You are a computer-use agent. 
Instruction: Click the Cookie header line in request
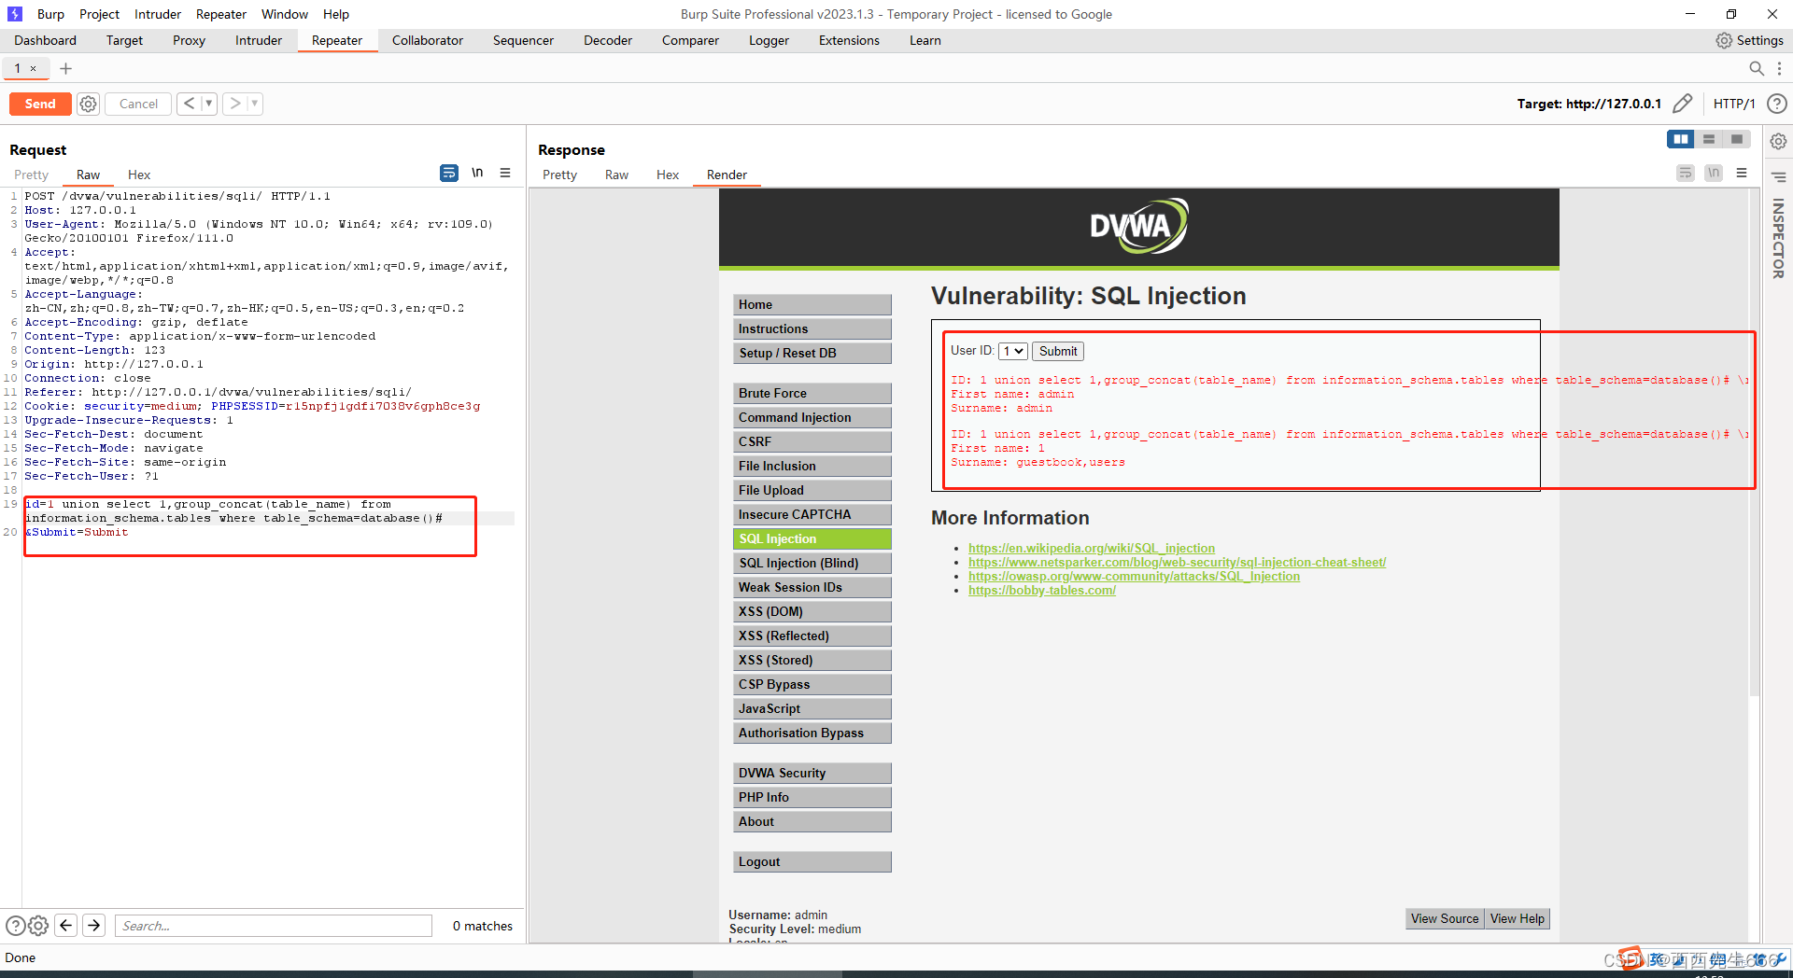tap(252, 406)
